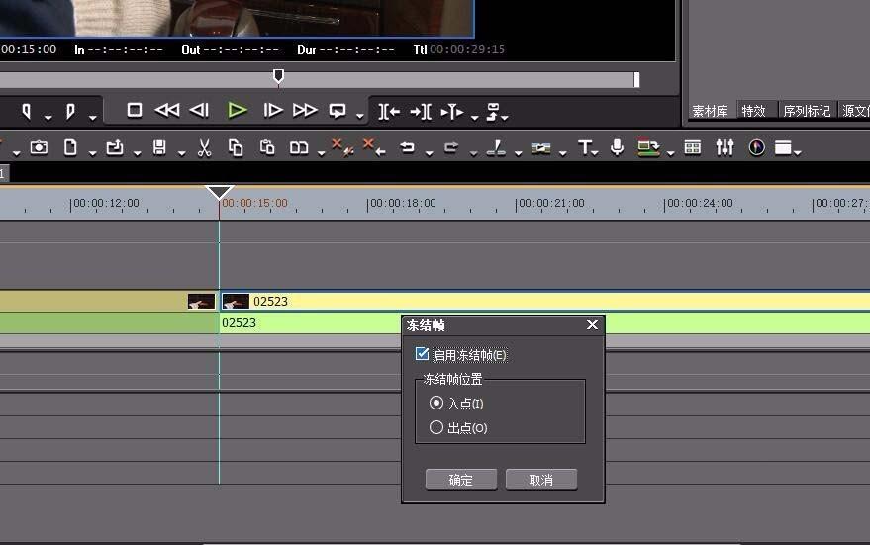Expand the save icon dropdown arrow
Screen dimensions: 870x545
pos(181,152)
